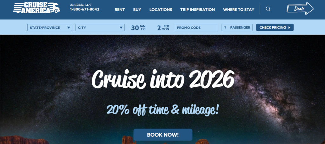Viewport: 325px width, 144px height.
Task: Click the Check Pricing button
Action: (x=275, y=28)
